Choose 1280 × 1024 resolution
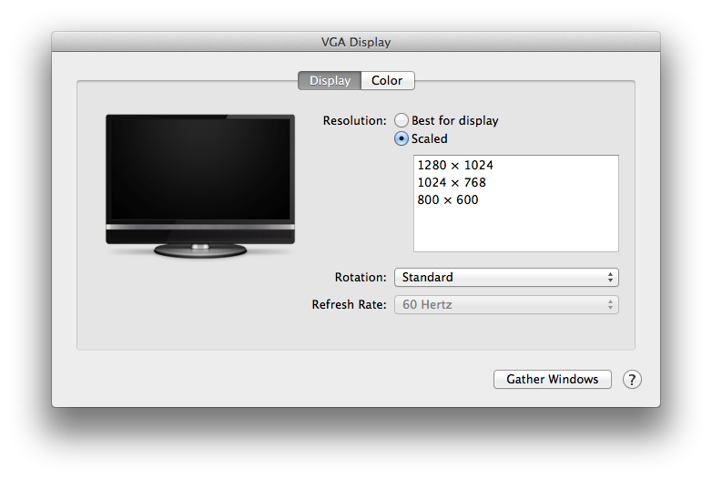The image size is (712, 479). [x=455, y=166]
